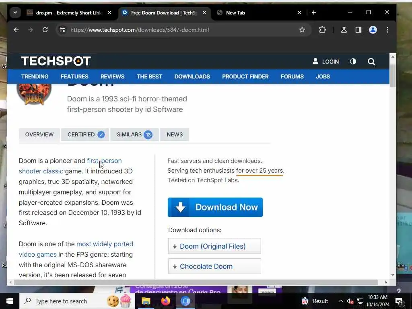Click the Doom game logo thumbnail

[x=34, y=94]
